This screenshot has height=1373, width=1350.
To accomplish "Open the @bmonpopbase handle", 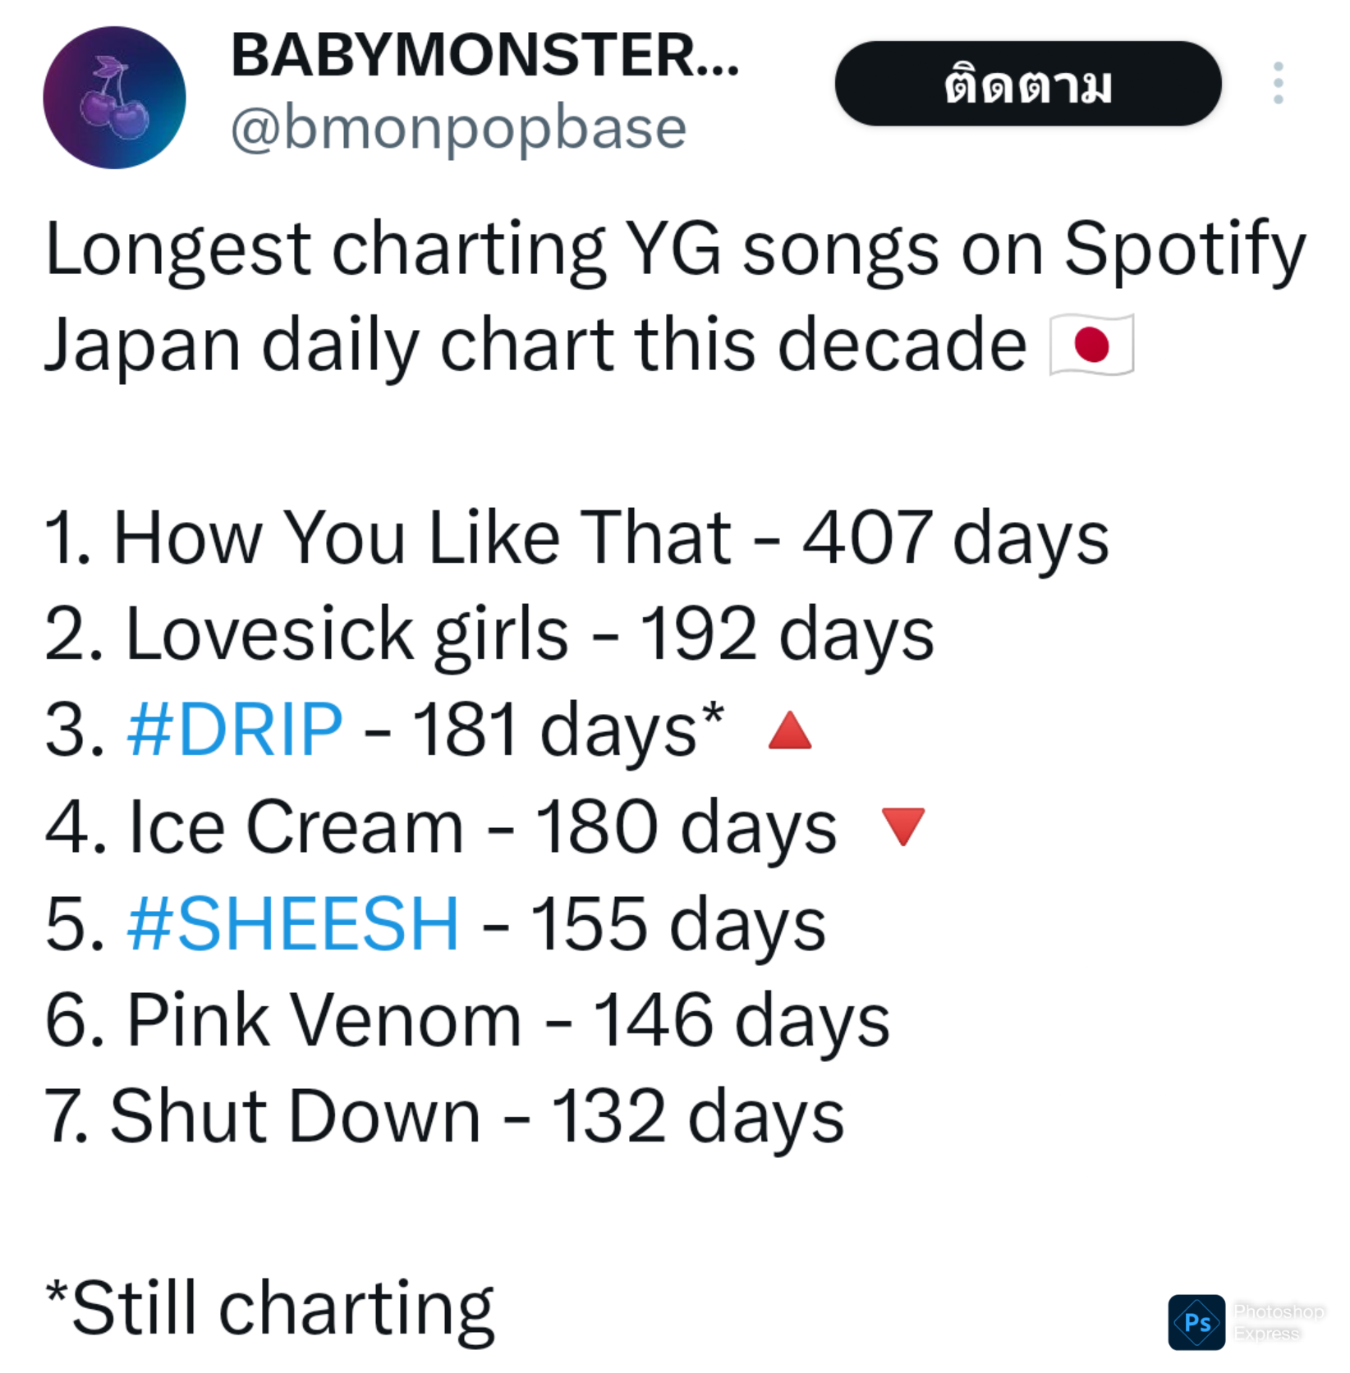I will coord(458,128).
